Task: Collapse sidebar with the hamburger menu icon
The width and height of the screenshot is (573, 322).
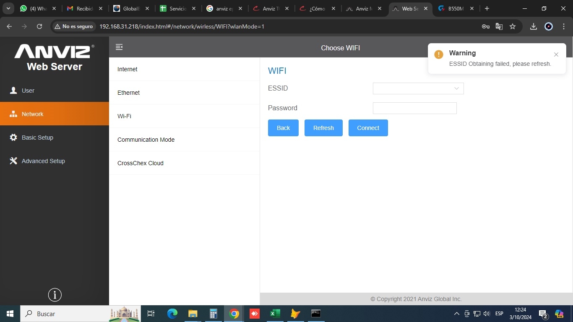Action: tap(119, 47)
